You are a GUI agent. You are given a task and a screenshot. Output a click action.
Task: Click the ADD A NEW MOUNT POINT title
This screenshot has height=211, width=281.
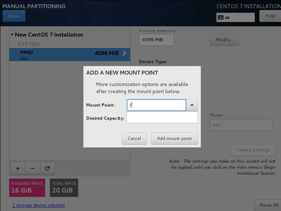[122, 73]
